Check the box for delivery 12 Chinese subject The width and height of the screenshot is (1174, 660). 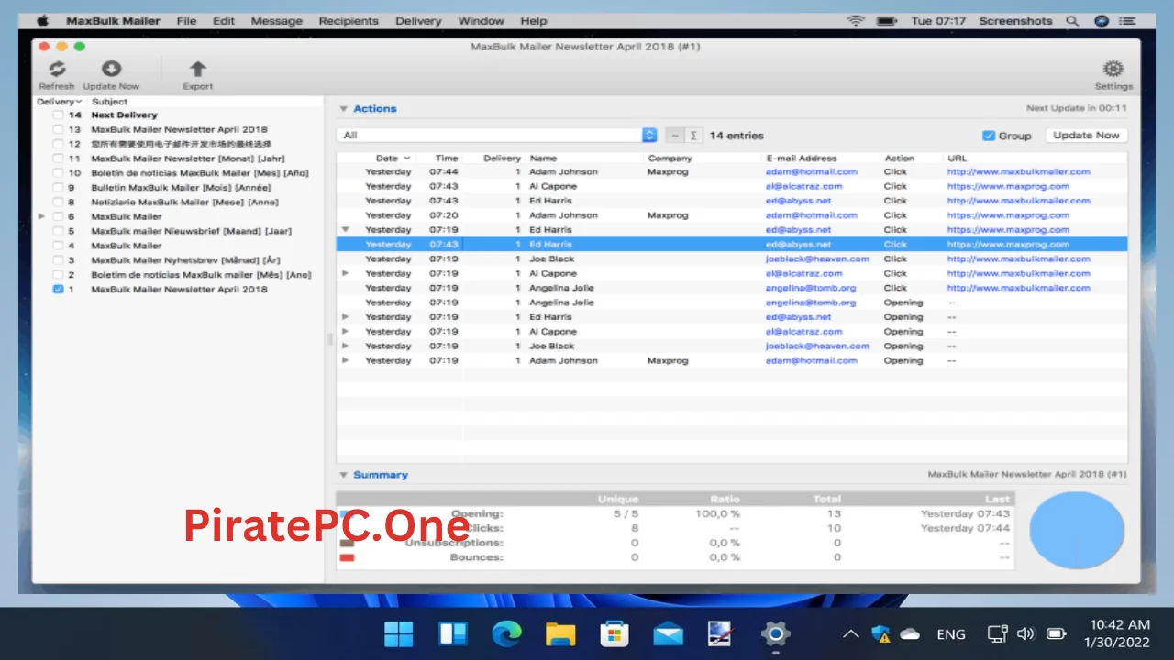coord(59,144)
